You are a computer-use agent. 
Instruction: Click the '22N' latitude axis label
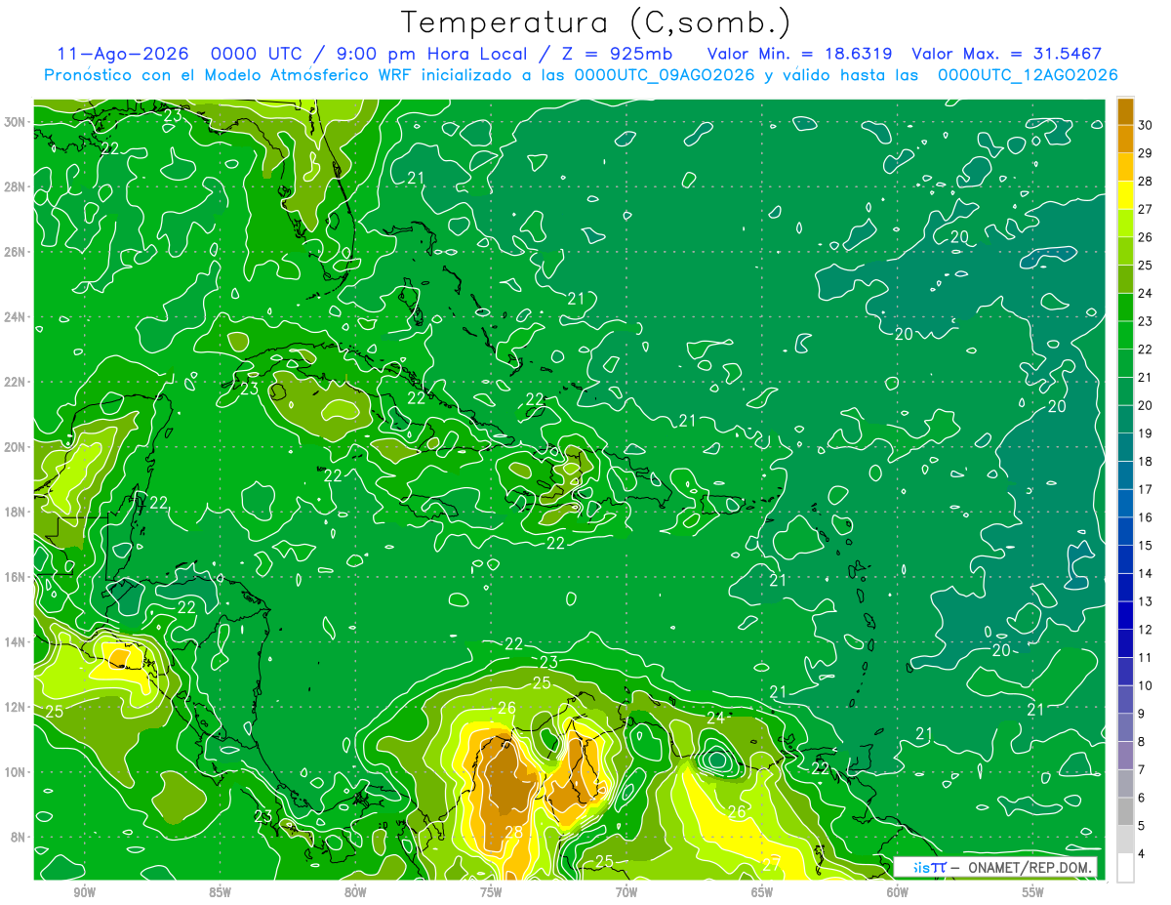tap(17, 382)
